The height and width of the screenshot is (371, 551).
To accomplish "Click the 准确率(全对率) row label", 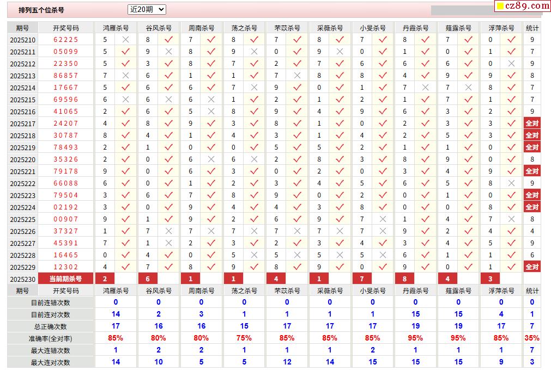I will tap(51, 338).
